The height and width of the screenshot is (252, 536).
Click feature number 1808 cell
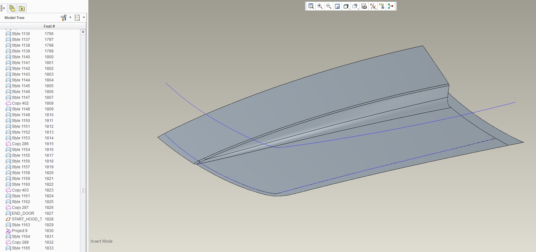click(49, 103)
